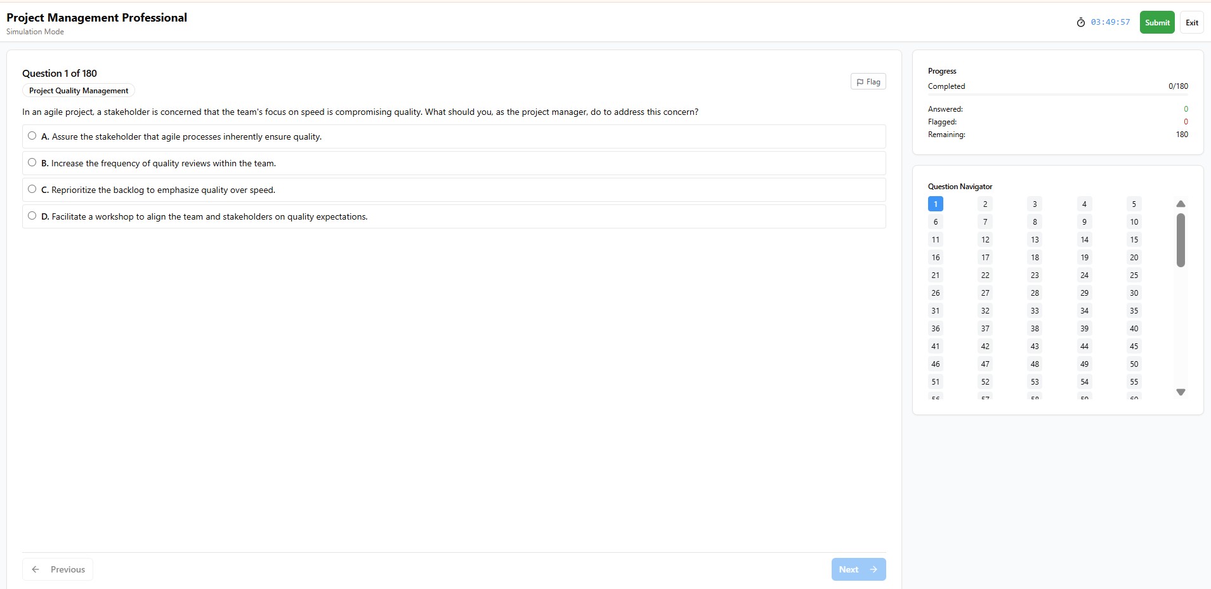Choose option B about quality reviews
1211x589 pixels.
(32, 162)
